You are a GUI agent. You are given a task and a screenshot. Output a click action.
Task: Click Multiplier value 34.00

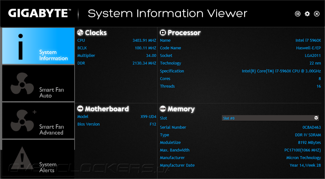(x=151, y=56)
